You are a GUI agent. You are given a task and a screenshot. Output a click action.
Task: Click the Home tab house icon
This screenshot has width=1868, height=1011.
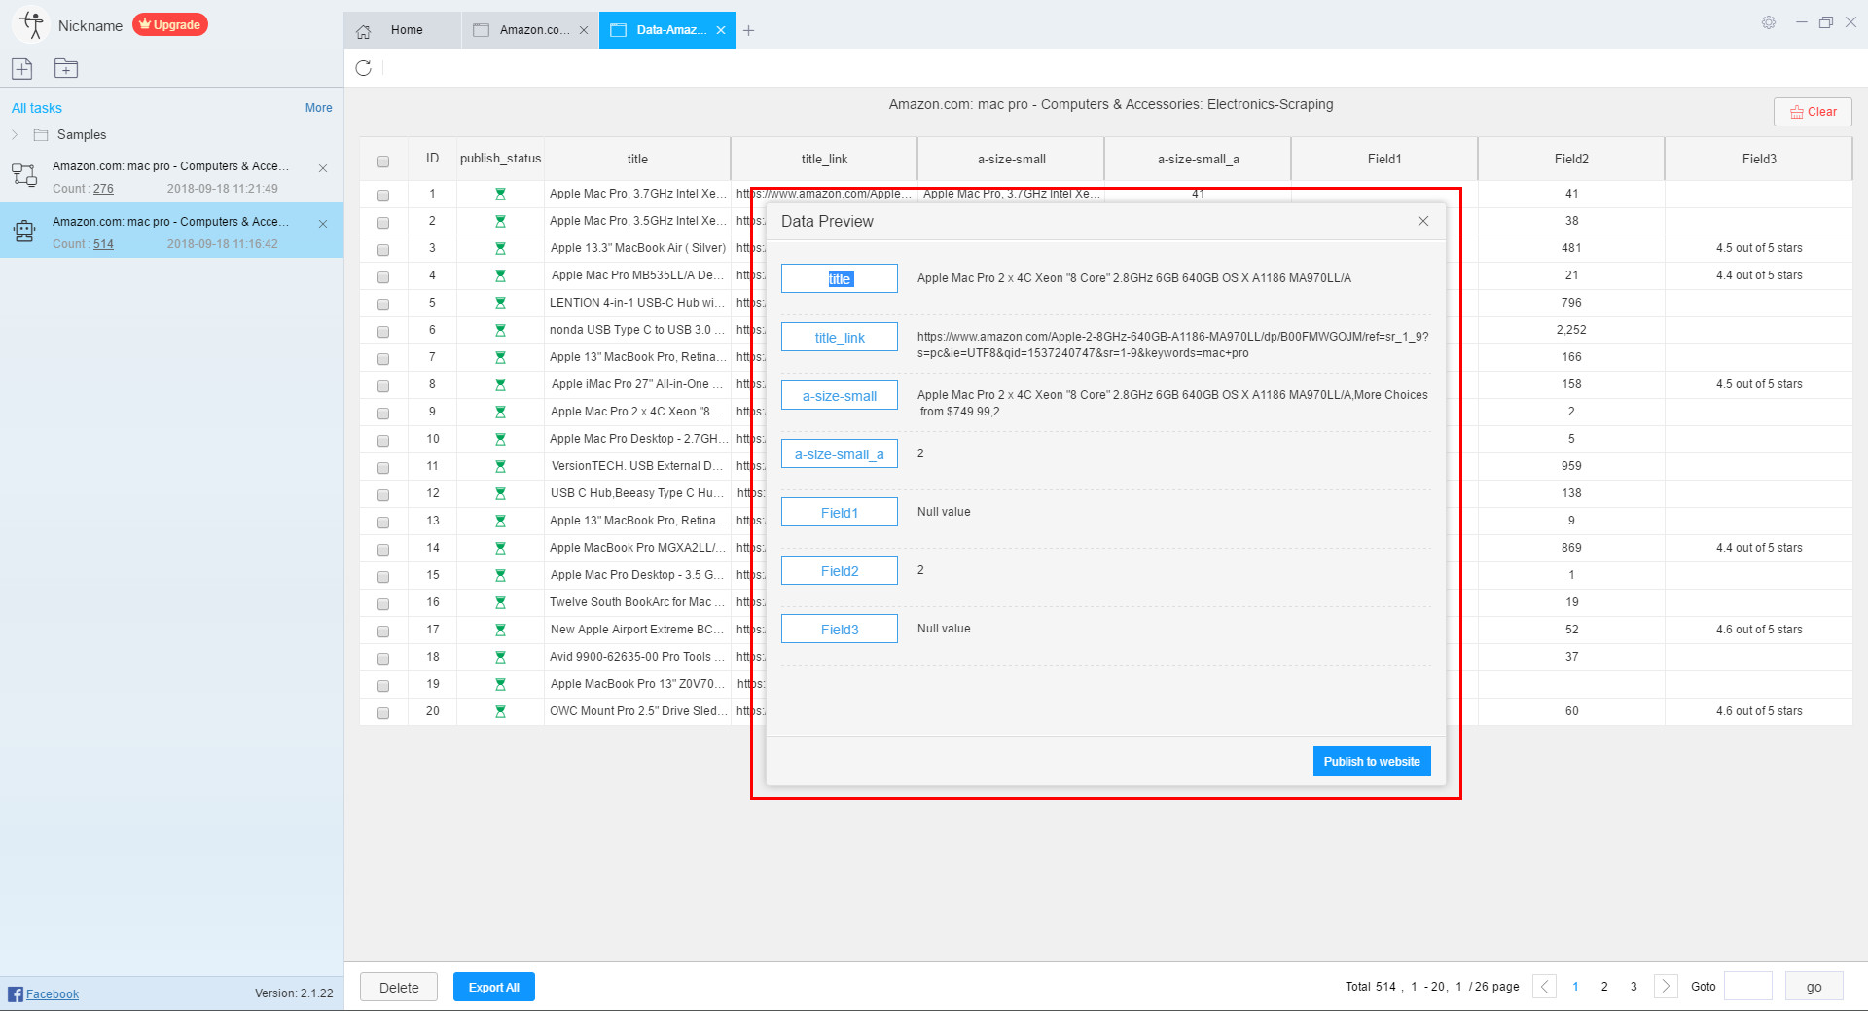(364, 31)
